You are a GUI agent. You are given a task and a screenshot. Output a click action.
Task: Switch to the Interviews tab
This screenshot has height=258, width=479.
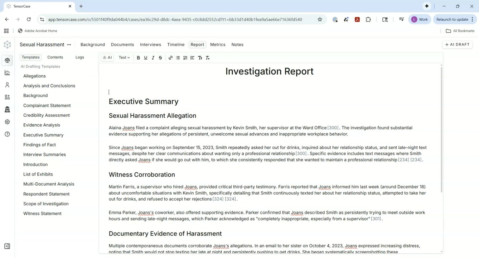click(x=150, y=44)
